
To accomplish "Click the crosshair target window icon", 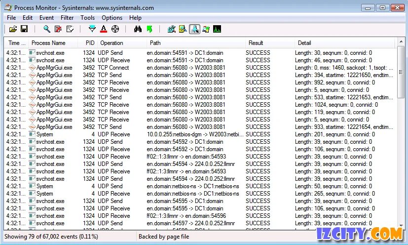I will 115,29.
